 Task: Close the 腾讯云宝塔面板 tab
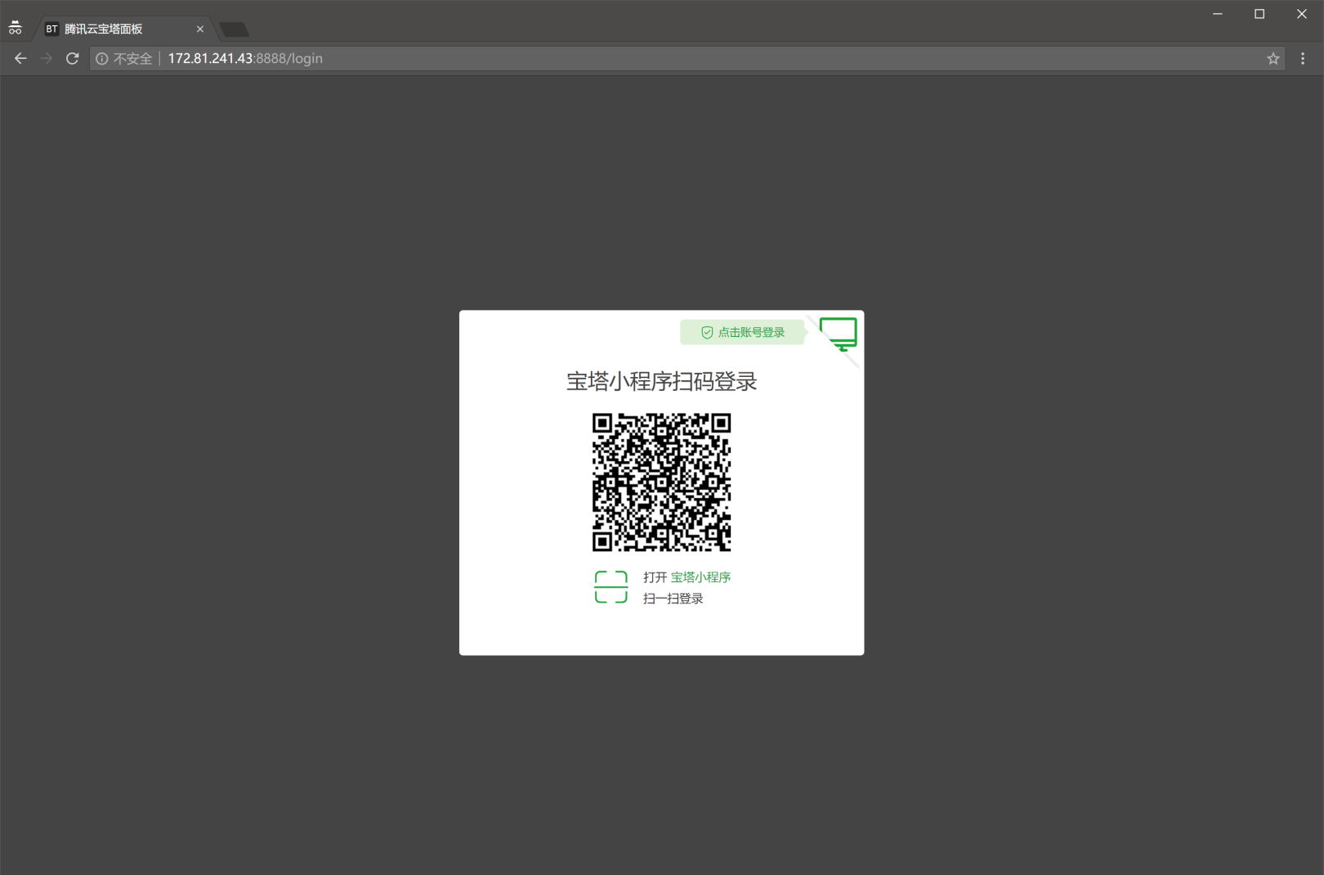pos(200,29)
